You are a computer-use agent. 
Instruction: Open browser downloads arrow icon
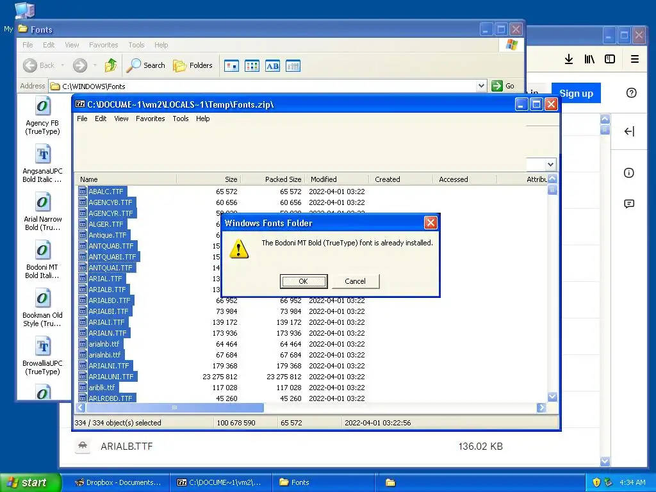tap(569, 59)
